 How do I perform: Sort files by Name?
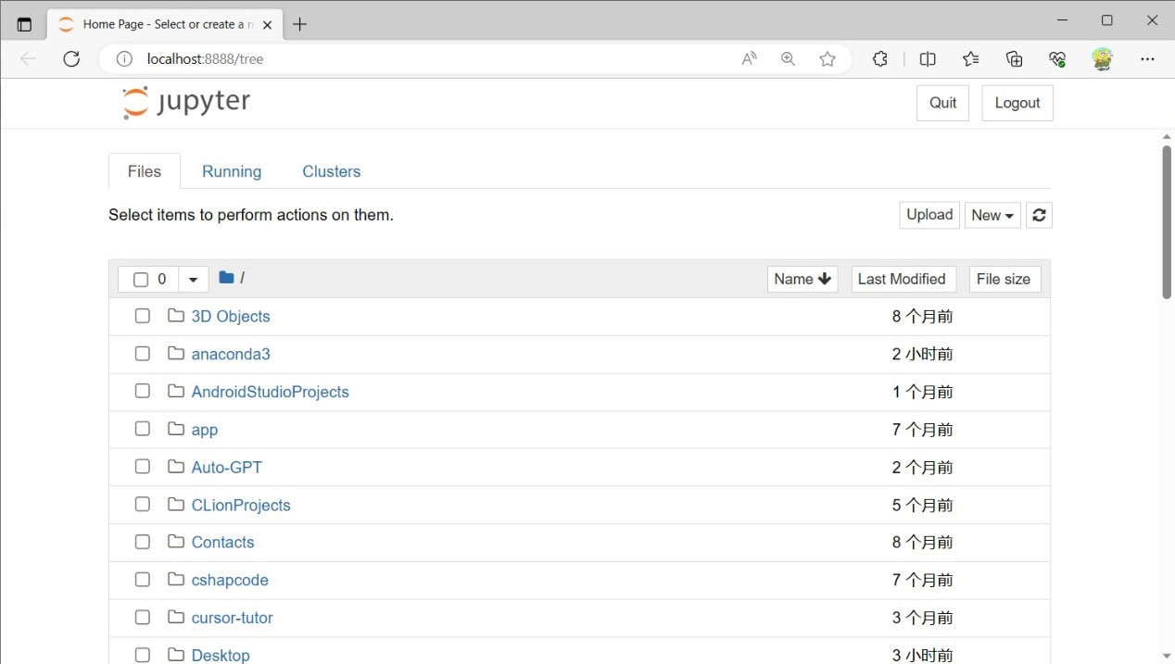(802, 279)
